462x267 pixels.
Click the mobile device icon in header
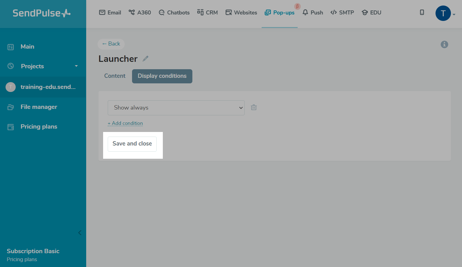[x=422, y=12]
